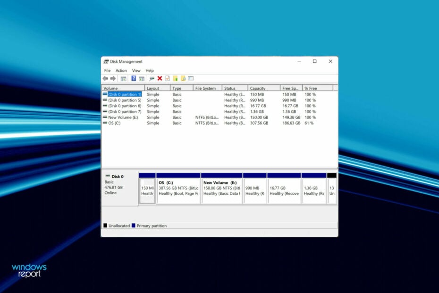Delete the selected volume using the red X icon

(160, 78)
